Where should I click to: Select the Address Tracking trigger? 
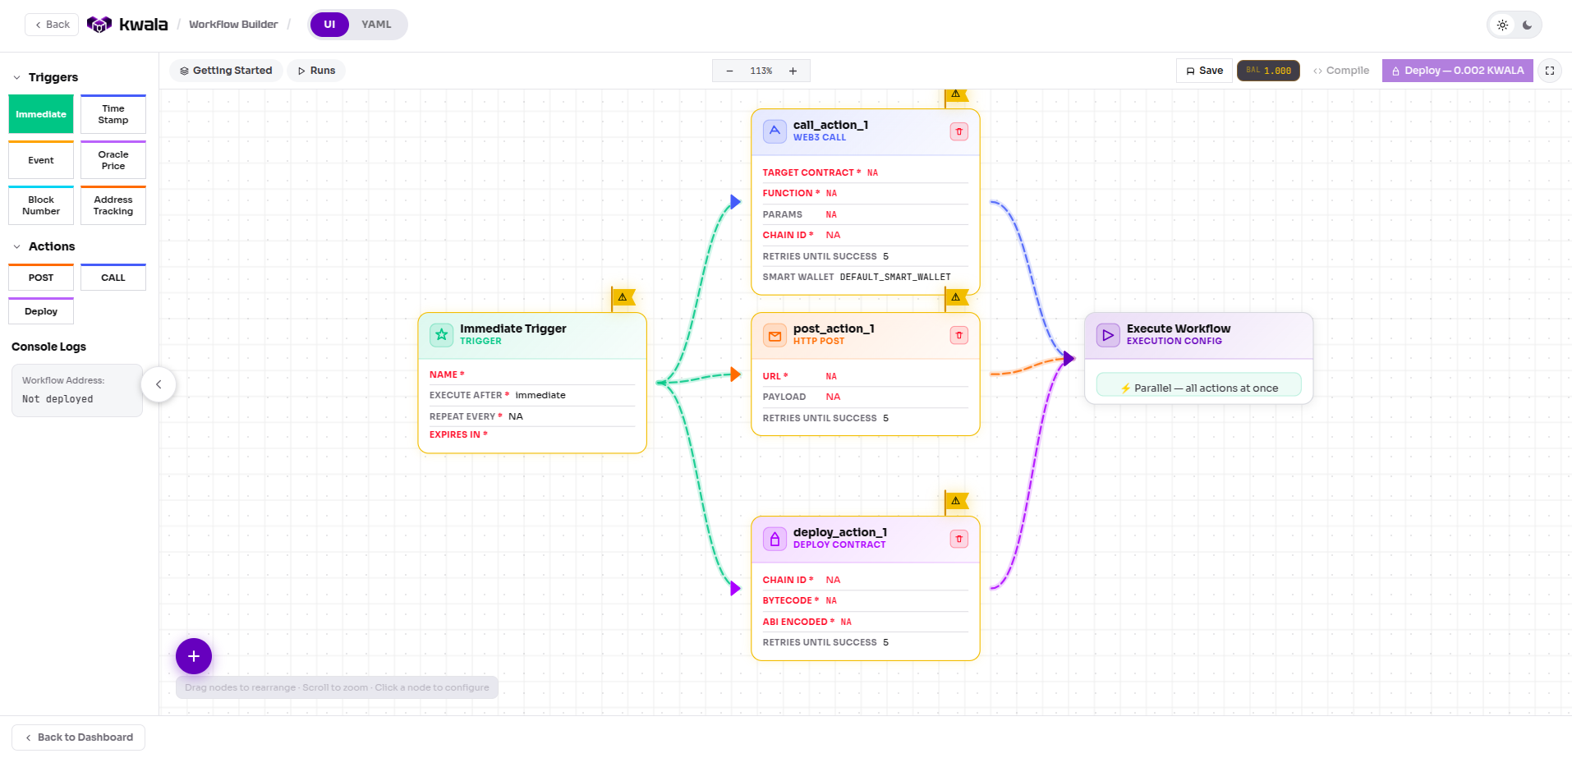113,205
